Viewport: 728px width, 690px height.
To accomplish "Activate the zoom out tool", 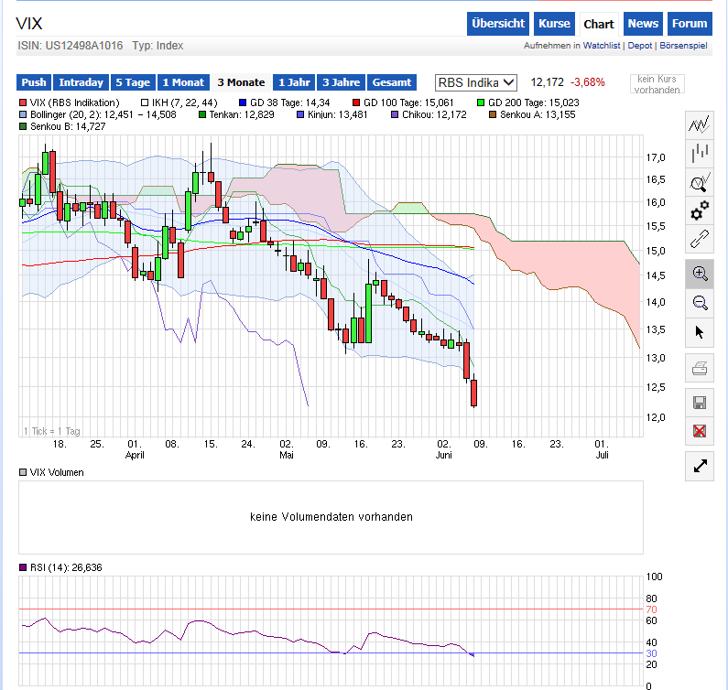I will (701, 302).
